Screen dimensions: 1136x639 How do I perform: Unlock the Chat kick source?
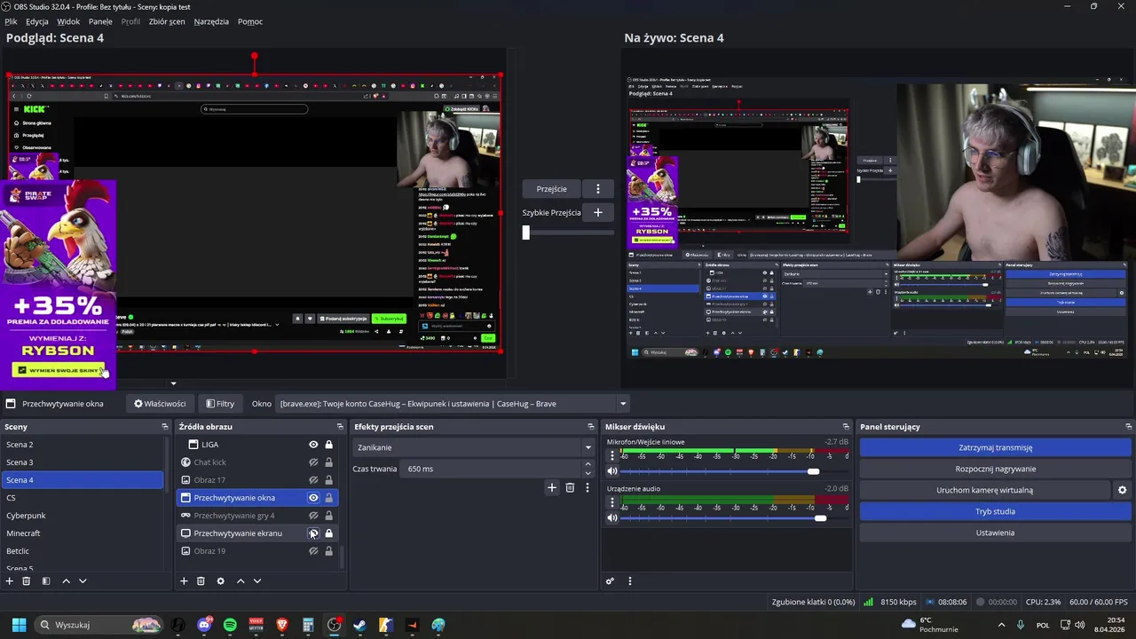click(328, 462)
